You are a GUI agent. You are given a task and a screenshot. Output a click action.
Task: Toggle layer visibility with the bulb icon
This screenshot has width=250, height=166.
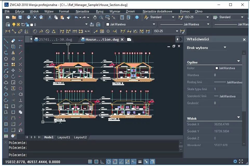click(14, 24)
